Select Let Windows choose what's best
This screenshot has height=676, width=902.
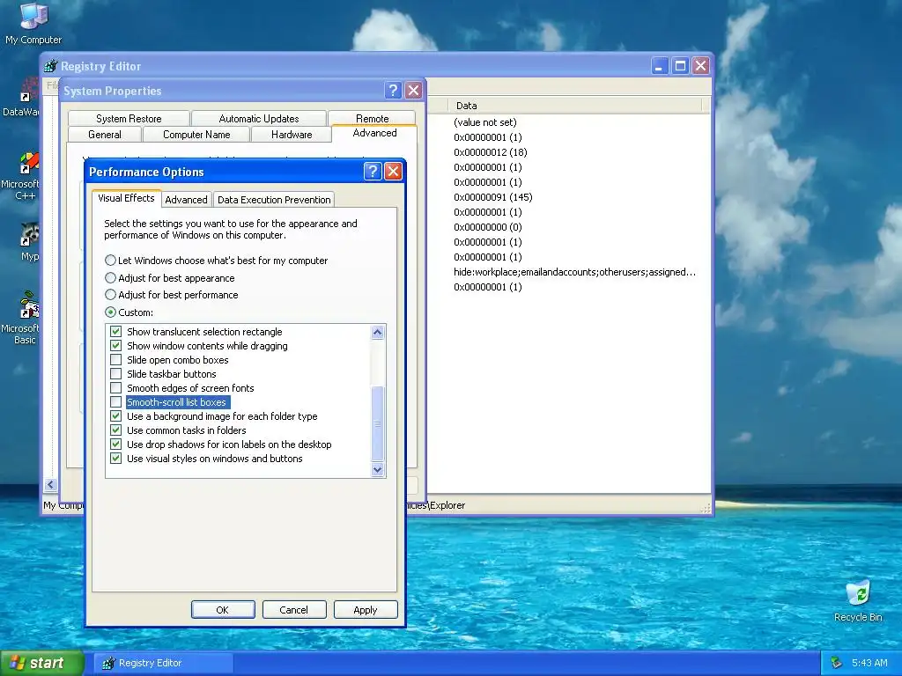[110, 261]
